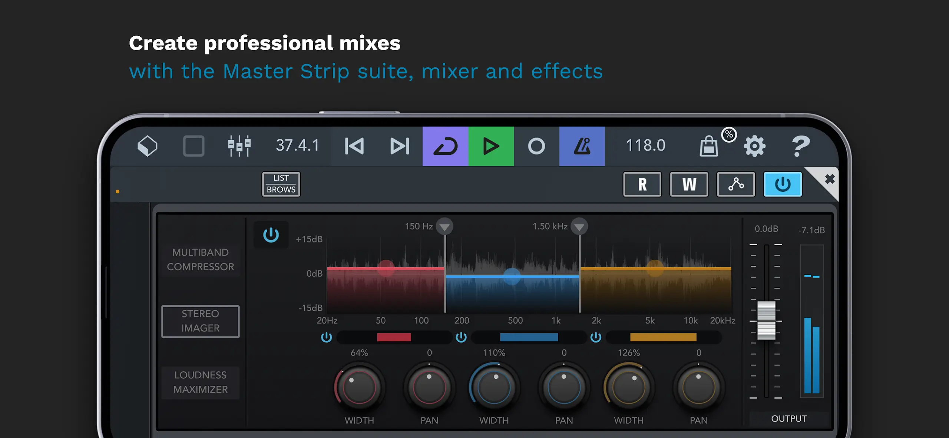The image size is (949, 438).
Task: Open the 1.50 kHz crossover dropdown
Action: pos(579,225)
